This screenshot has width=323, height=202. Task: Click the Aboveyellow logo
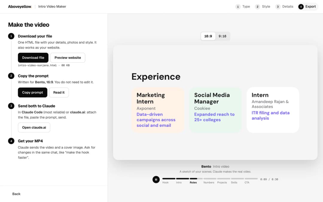tap(20, 7)
